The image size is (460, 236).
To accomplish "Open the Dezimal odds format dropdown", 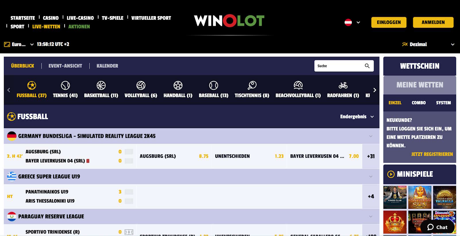I will click(453, 44).
